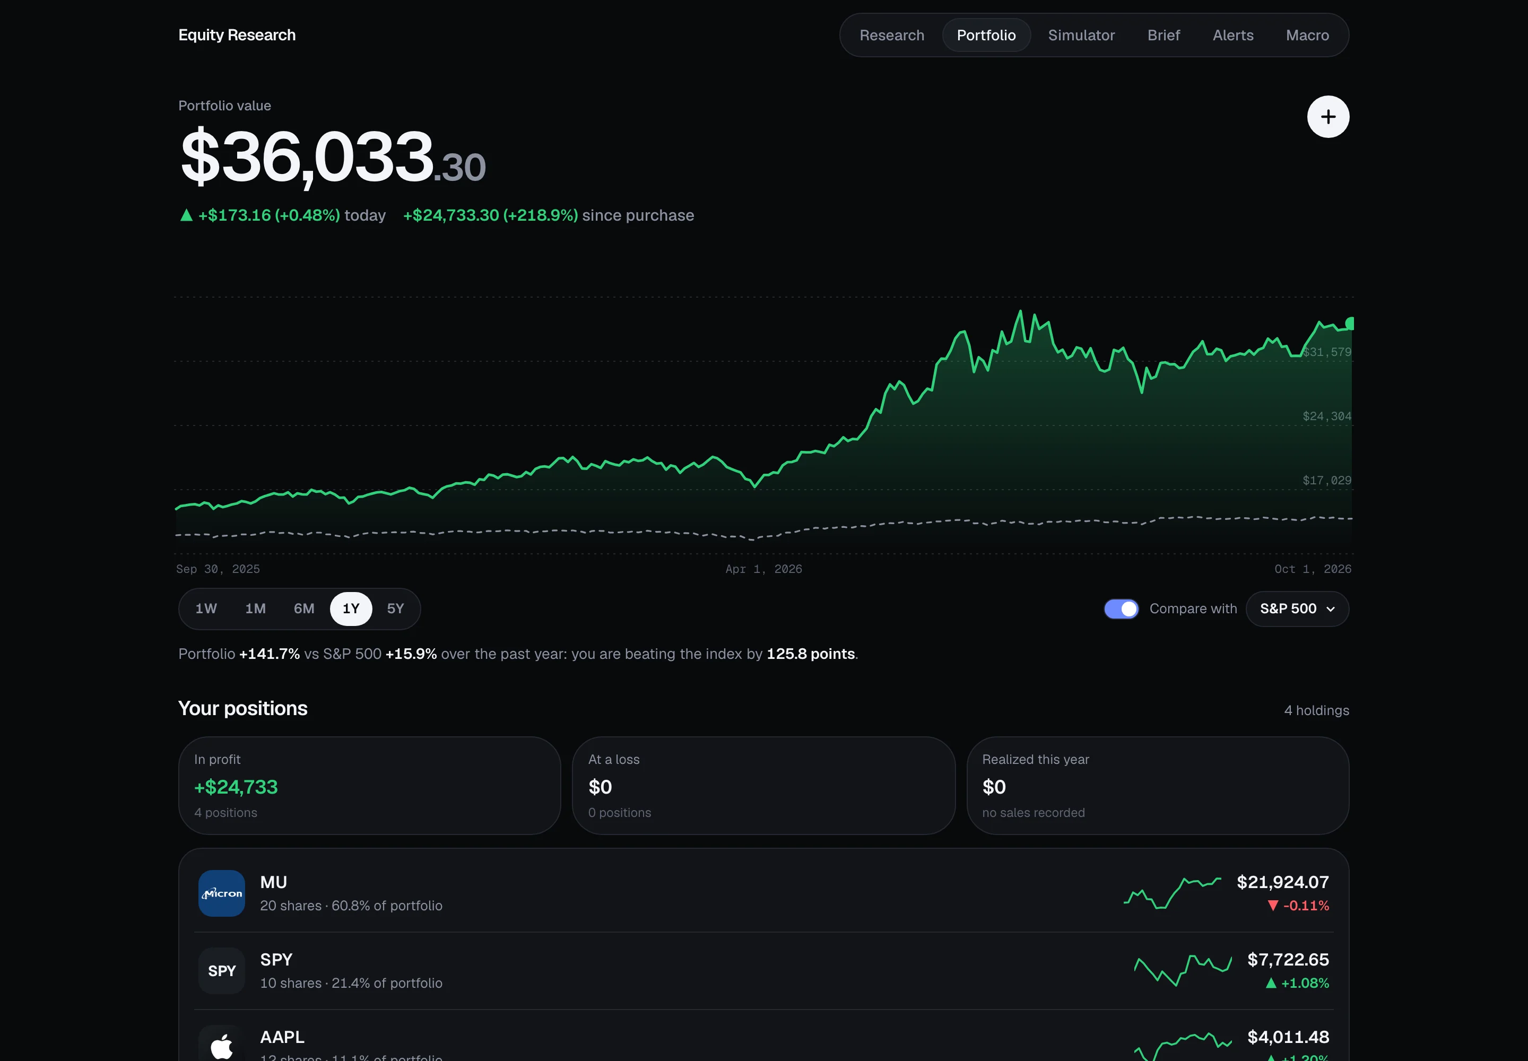The image size is (1528, 1061).
Task: Click the $17,029 chart axis label
Action: point(1326,480)
